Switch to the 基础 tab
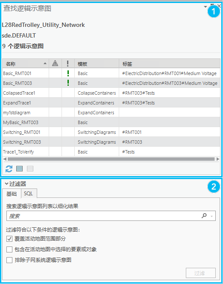223x284 pixels. pyautogui.click(x=12, y=194)
